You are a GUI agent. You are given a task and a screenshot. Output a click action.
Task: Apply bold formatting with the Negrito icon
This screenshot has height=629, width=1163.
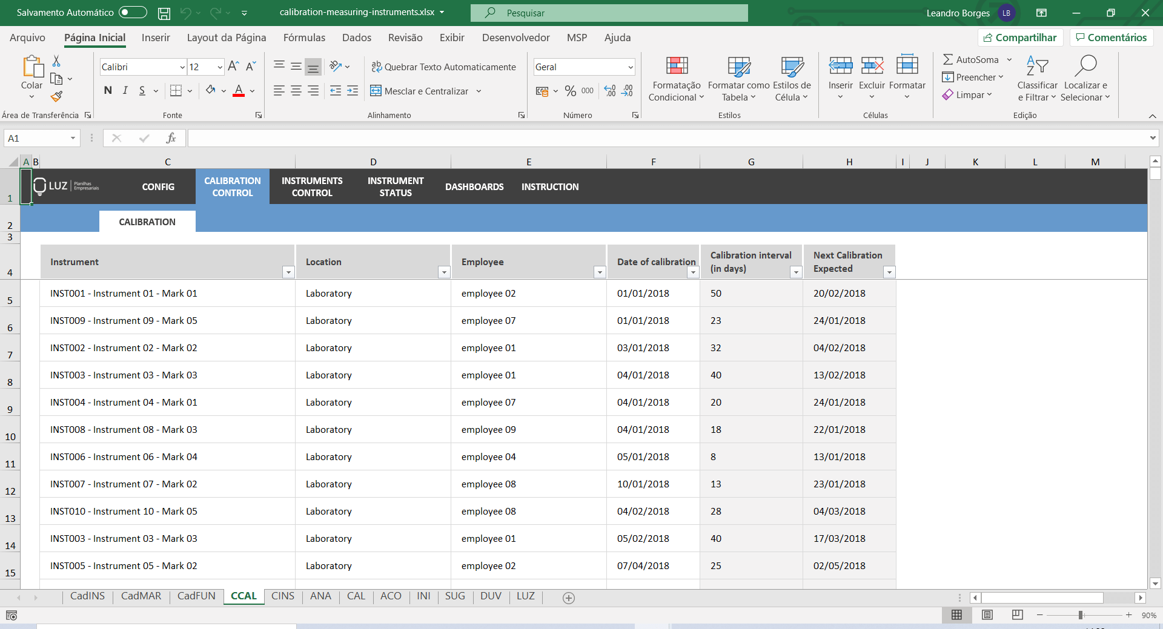(x=108, y=90)
